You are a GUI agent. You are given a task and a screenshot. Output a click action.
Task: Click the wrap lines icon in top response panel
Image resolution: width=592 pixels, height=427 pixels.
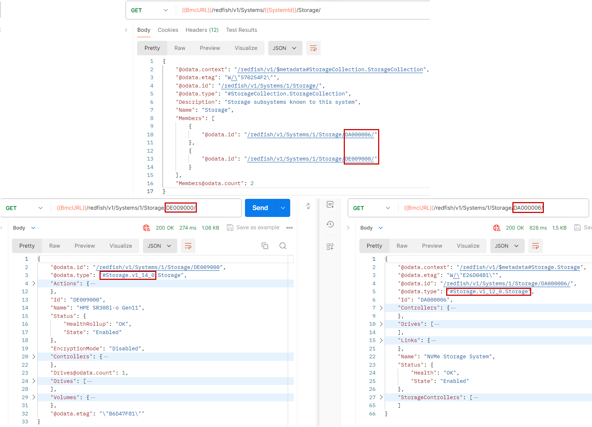click(x=313, y=48)
